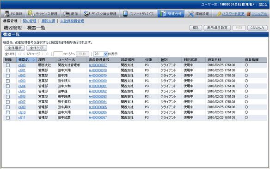Switch to 契約管理 submenu

coord(30,21)
